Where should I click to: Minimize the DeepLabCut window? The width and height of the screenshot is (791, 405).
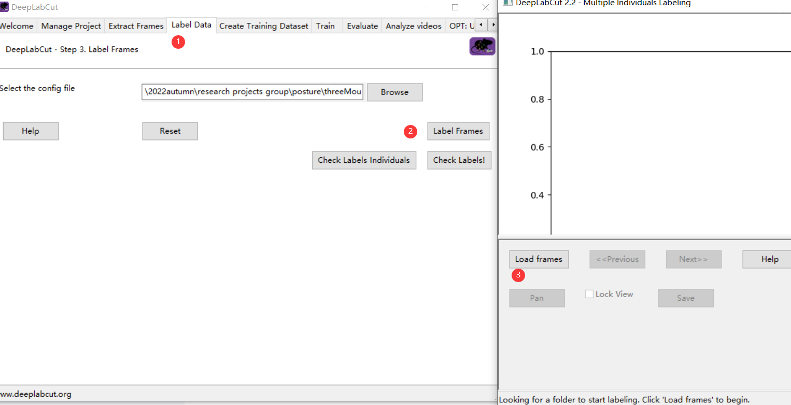point(425,7)
